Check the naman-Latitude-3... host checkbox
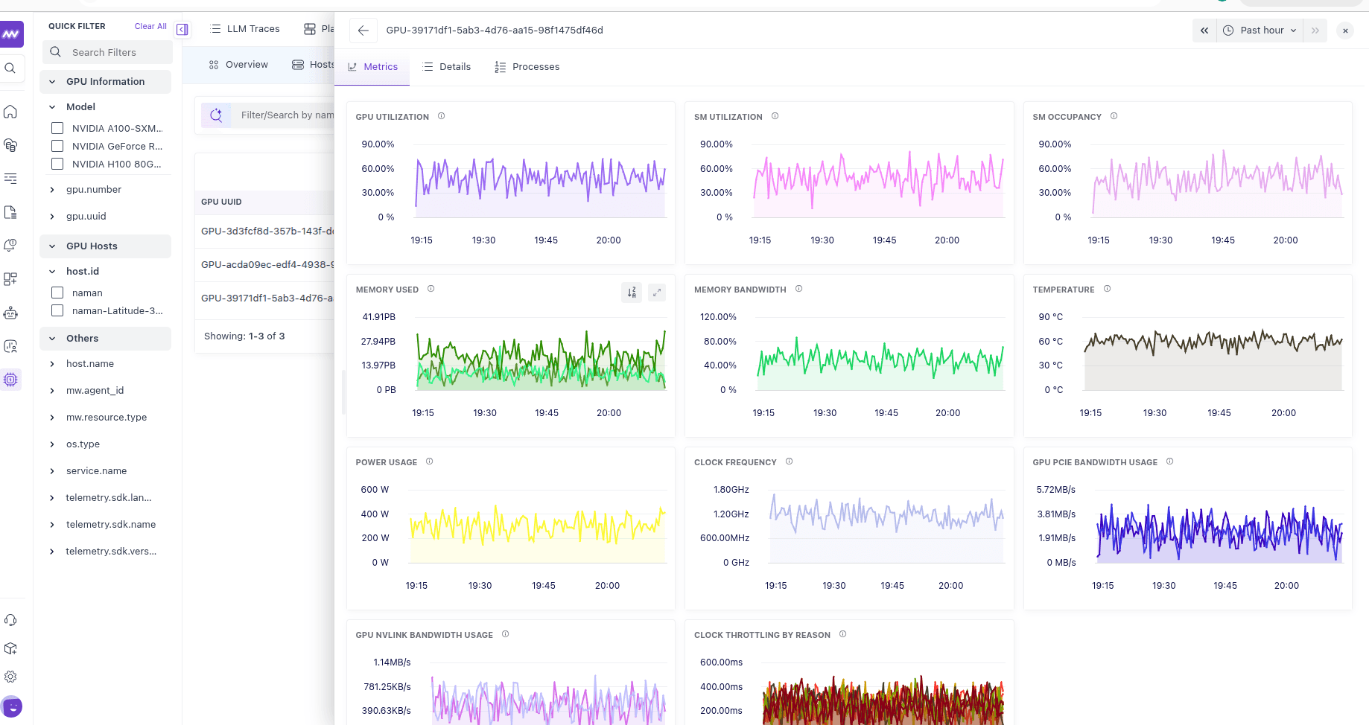 click(x=57, y=310)
